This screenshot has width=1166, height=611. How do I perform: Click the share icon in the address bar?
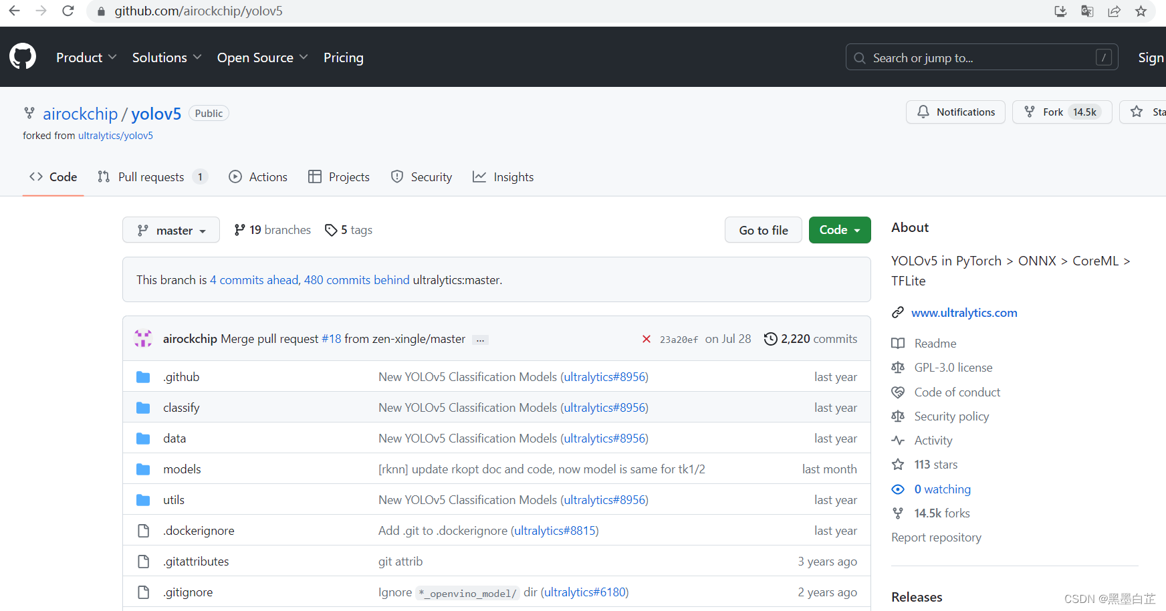click(x=1114, y=11)
